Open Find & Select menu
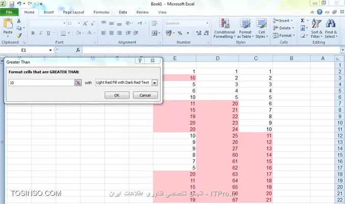345x204 pixels. tap(331, 28)
